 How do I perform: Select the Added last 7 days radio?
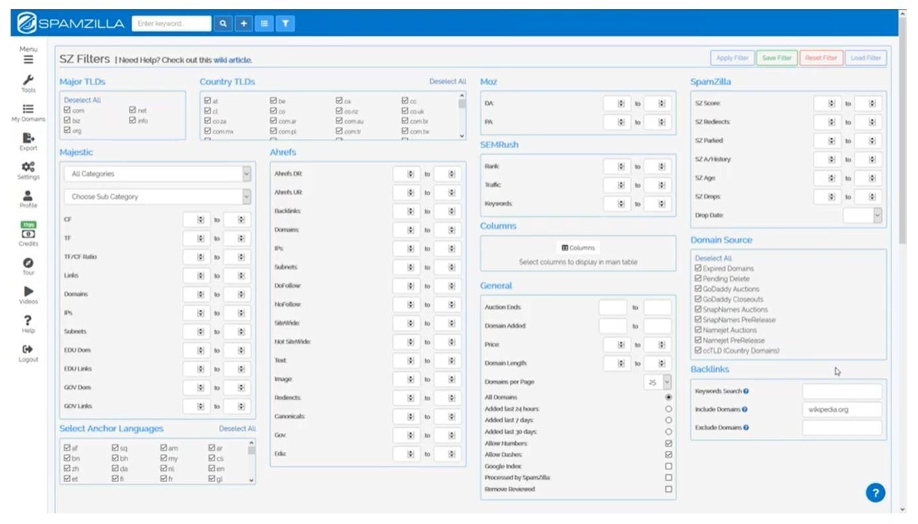click(x=668, y=420)
